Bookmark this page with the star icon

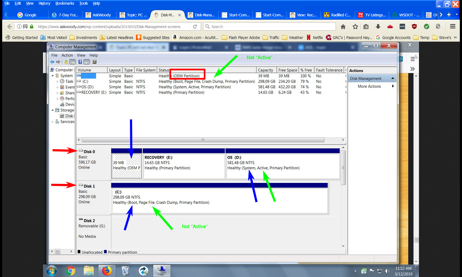coord(355,26)
